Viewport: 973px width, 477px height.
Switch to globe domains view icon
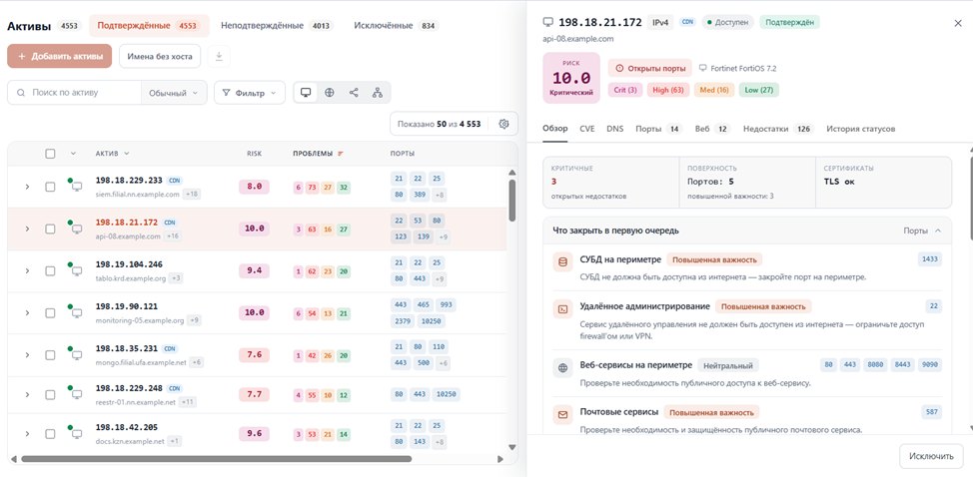tap(330, 92)
